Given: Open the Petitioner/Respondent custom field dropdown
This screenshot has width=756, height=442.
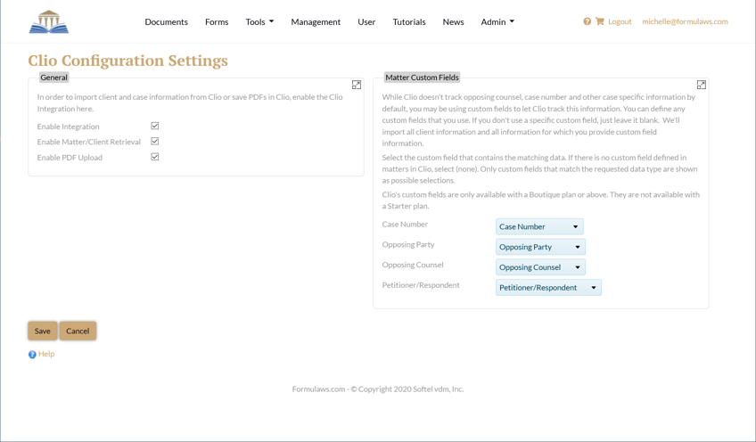Looking at the screenshot, I should (548, 287).
